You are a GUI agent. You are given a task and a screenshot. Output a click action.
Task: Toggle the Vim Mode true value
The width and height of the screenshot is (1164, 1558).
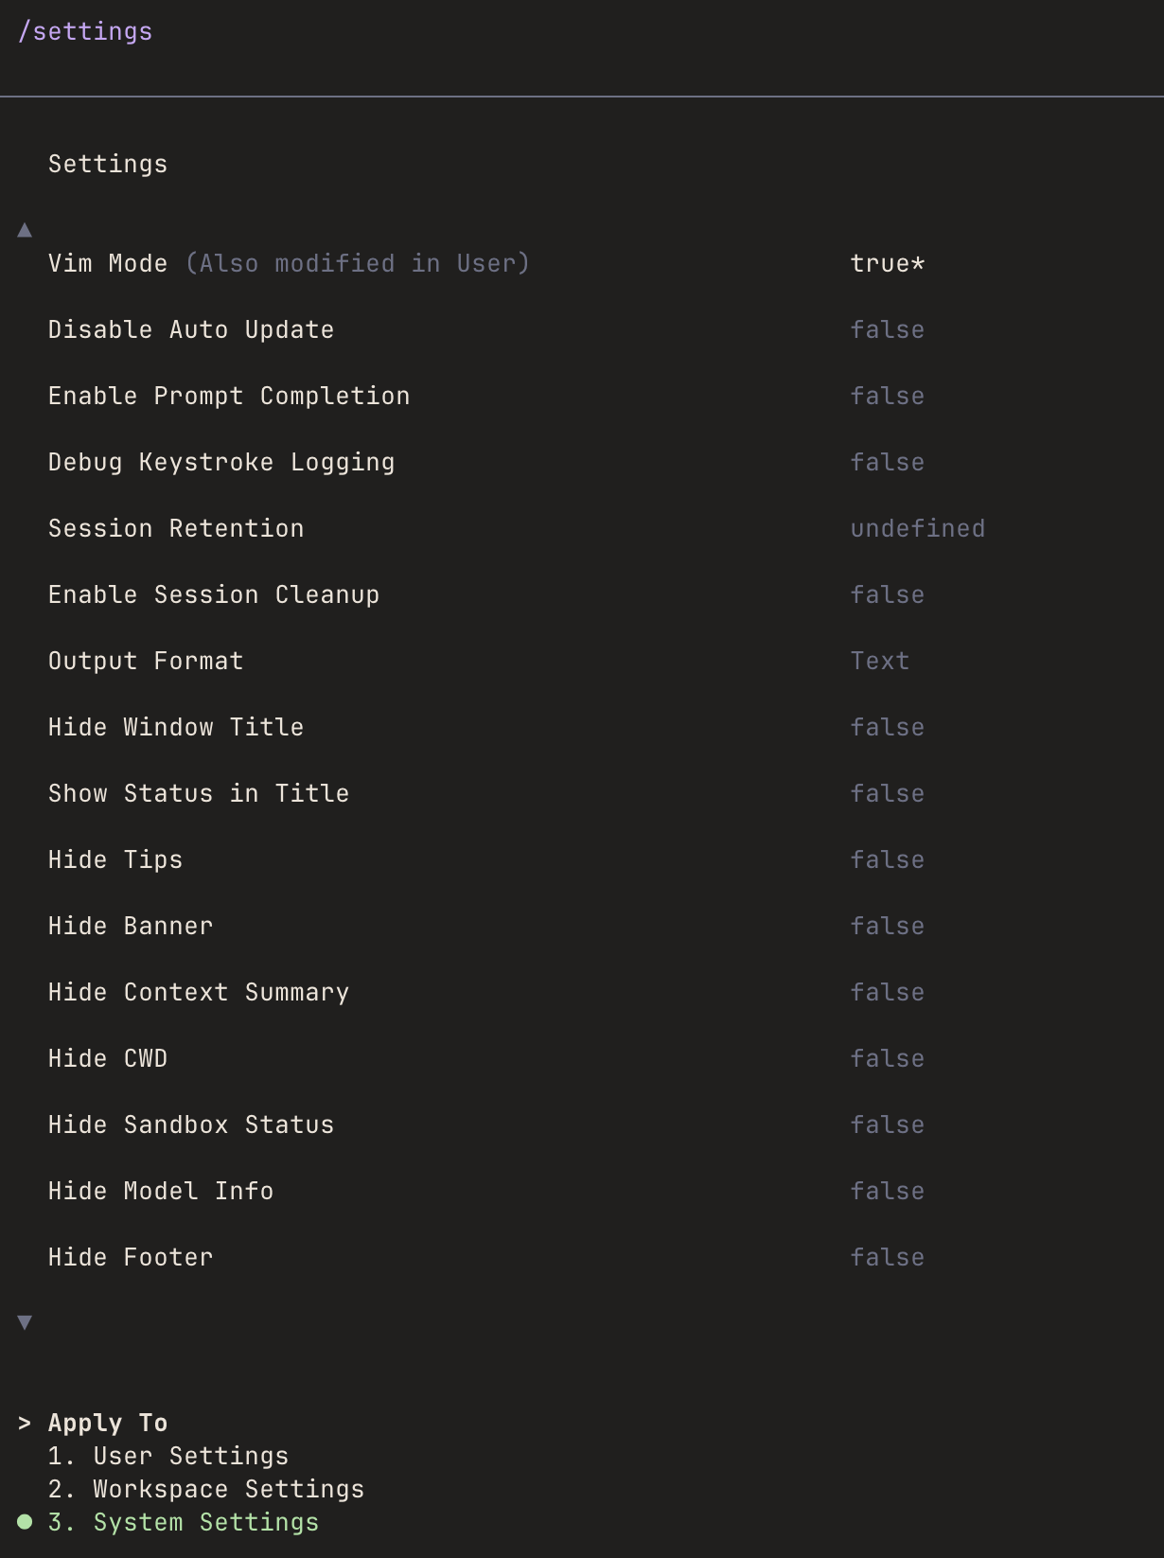(x=887, y=263)
